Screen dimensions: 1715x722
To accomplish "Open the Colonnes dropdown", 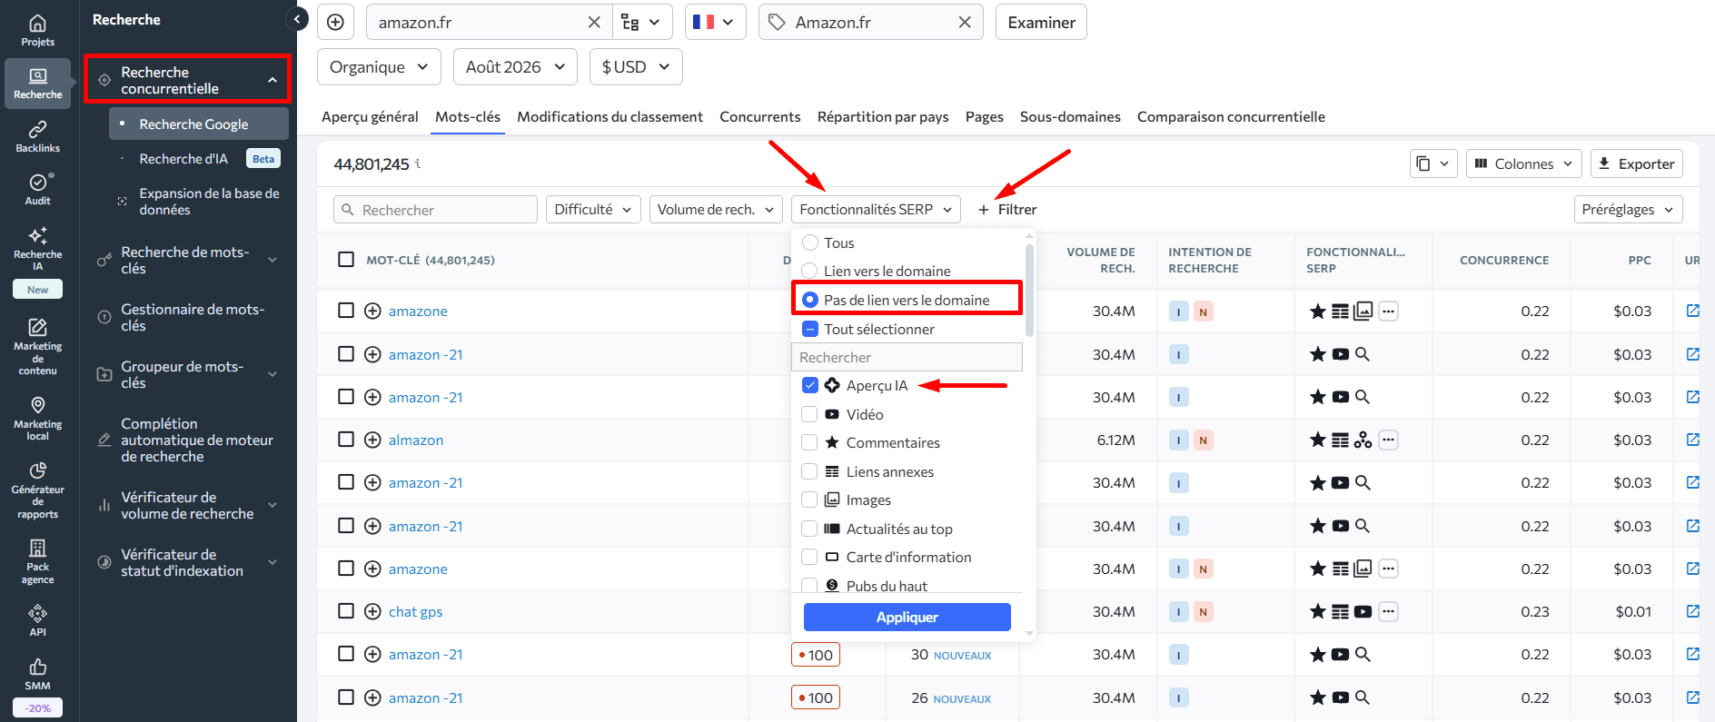I will [x=1524, y=163].
